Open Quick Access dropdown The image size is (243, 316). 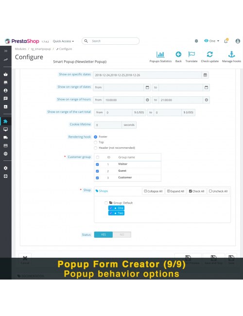63,41
